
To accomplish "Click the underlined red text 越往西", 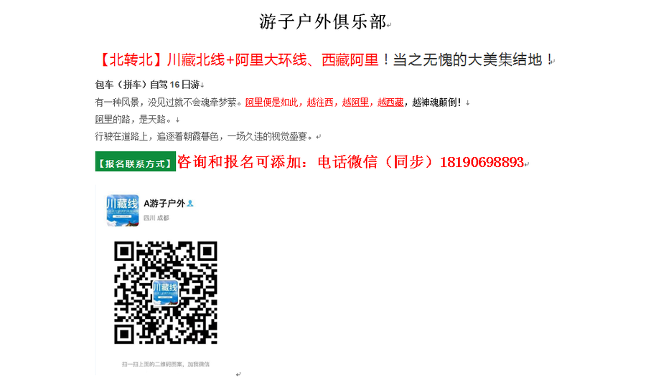I will (x=319, y=102).
